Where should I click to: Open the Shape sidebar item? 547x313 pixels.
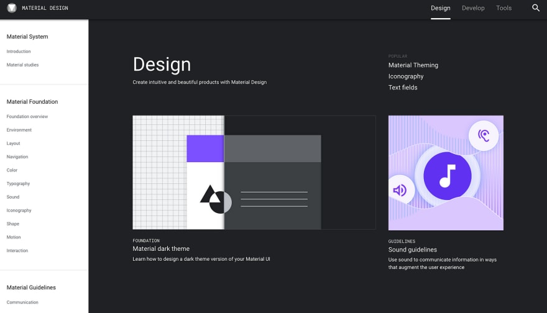coord(12,224)
